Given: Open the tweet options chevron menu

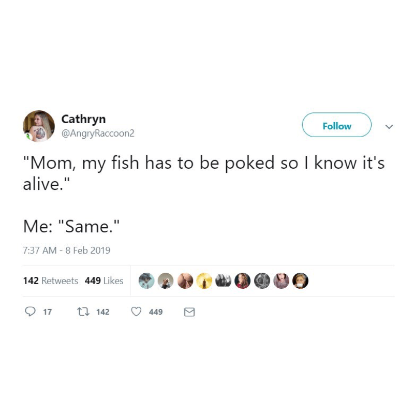Looking at the screenshot, I should tap(390, 126).
